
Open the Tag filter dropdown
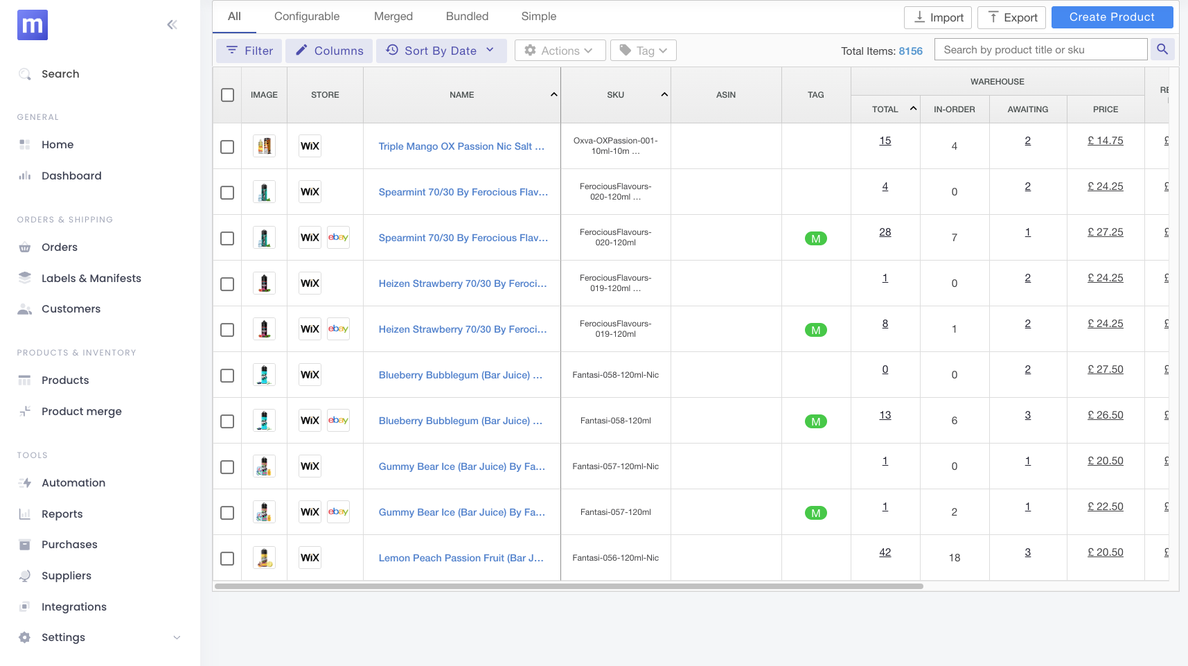pyautogui.click(x=643, y=50)
